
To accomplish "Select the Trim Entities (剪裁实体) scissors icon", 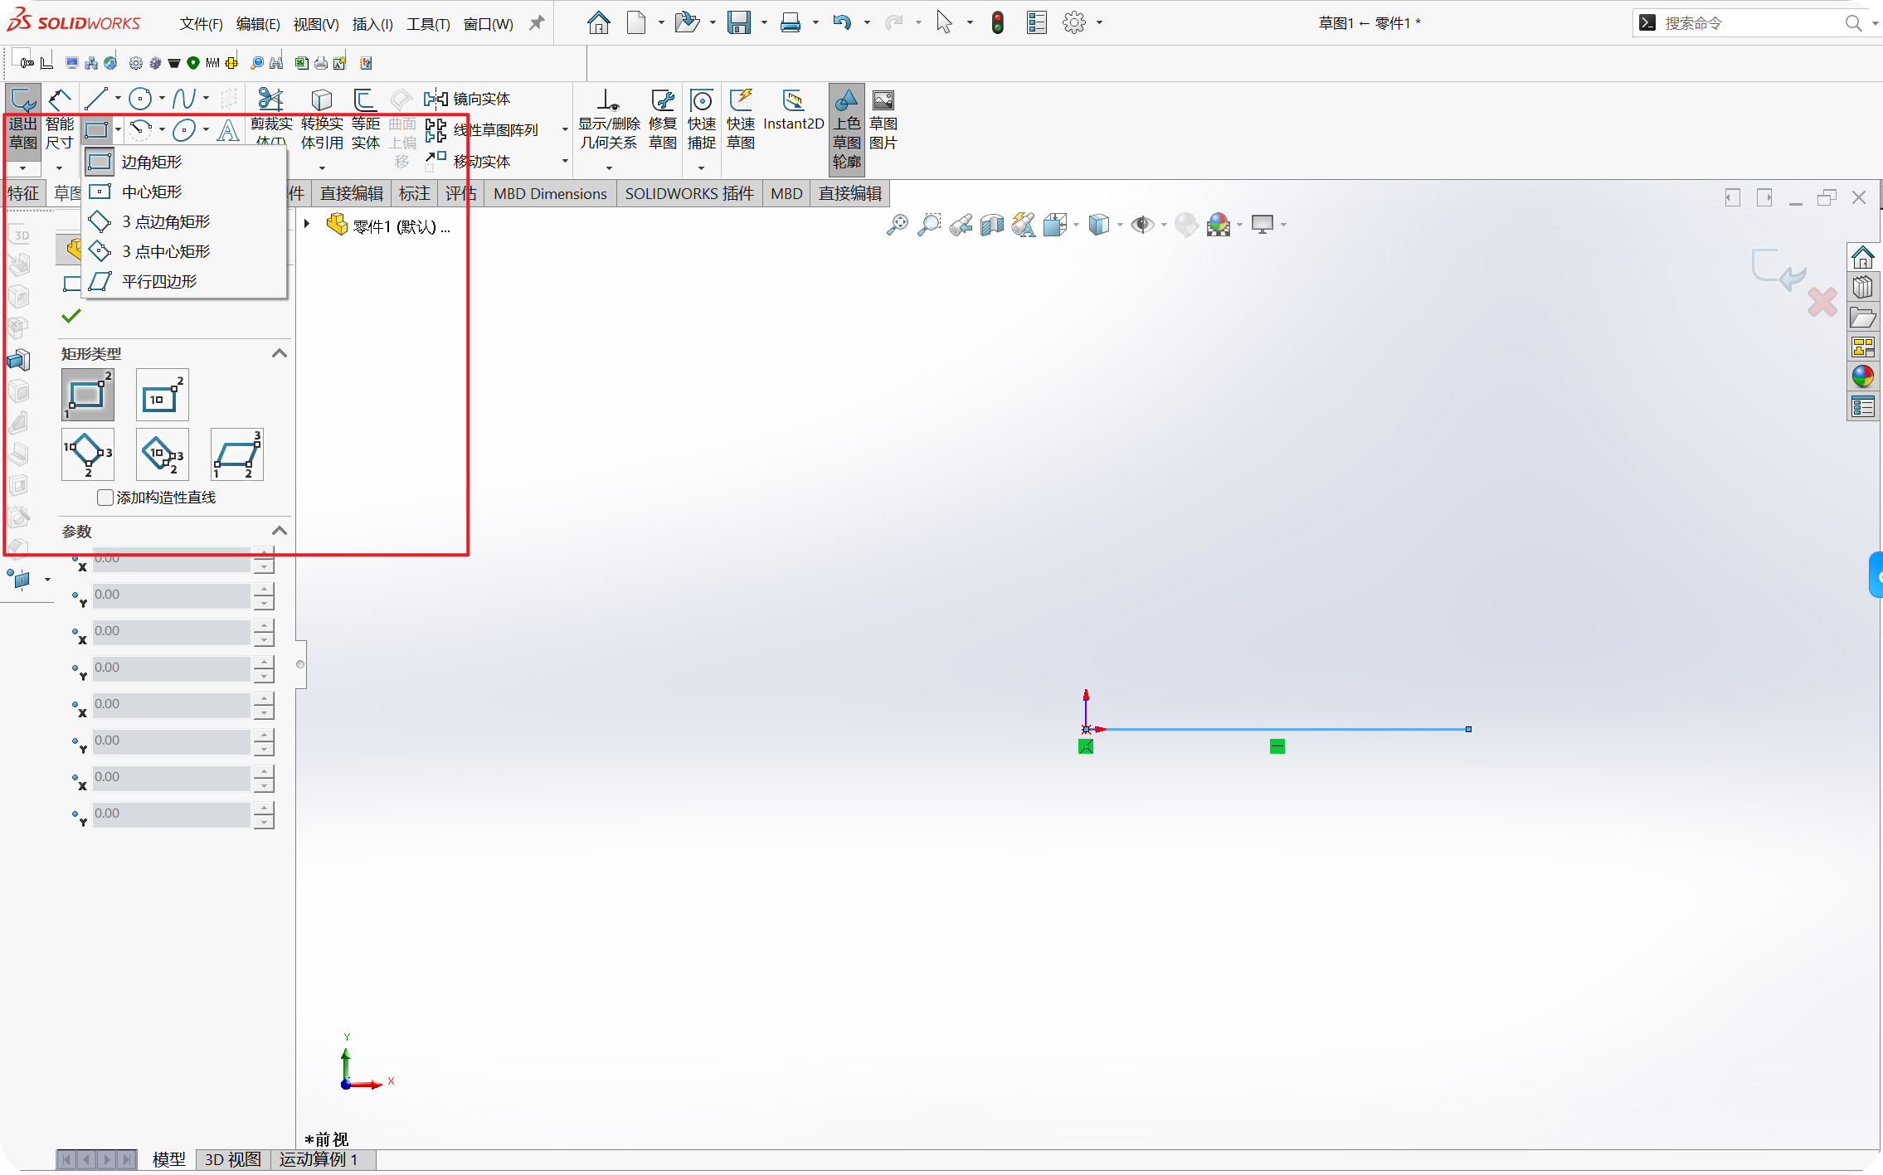I will pos(270,100).
